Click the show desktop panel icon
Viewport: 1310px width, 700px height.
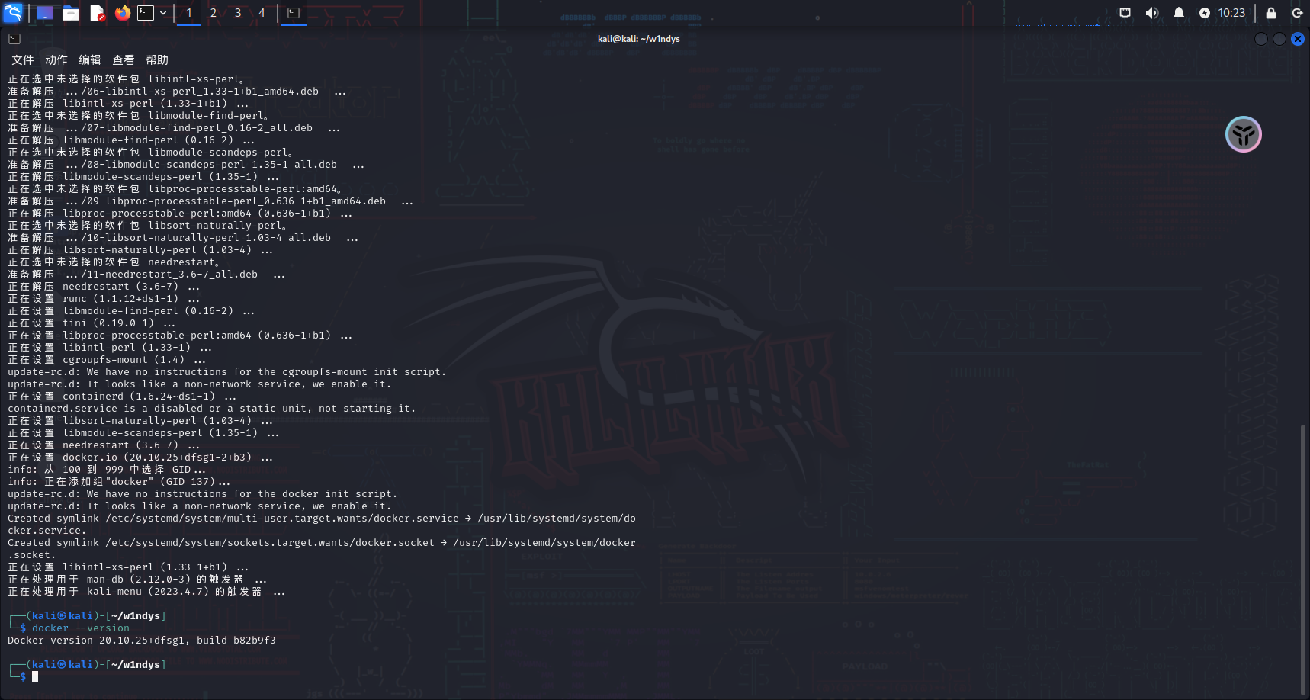click(45, 13)
